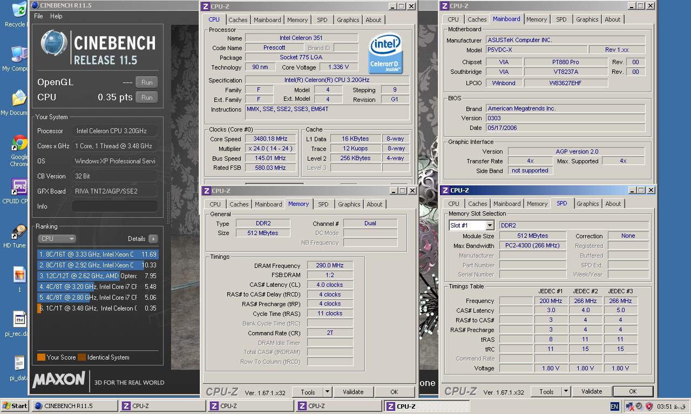Click Validate in the Memory window

353,392
